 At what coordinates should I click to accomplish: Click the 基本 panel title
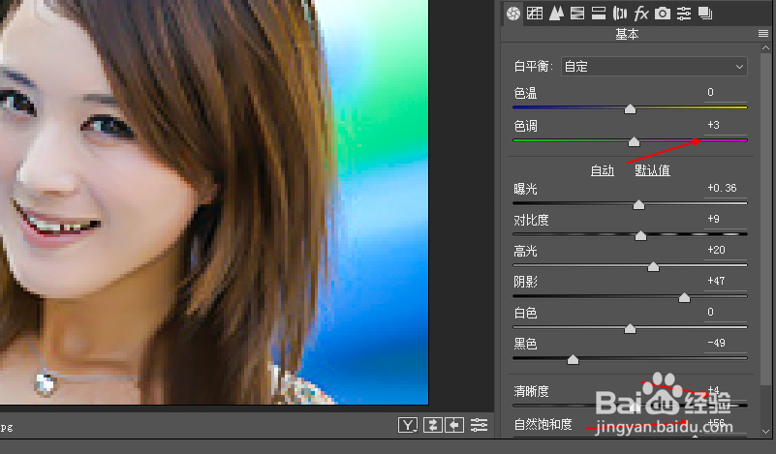point(627,34)
